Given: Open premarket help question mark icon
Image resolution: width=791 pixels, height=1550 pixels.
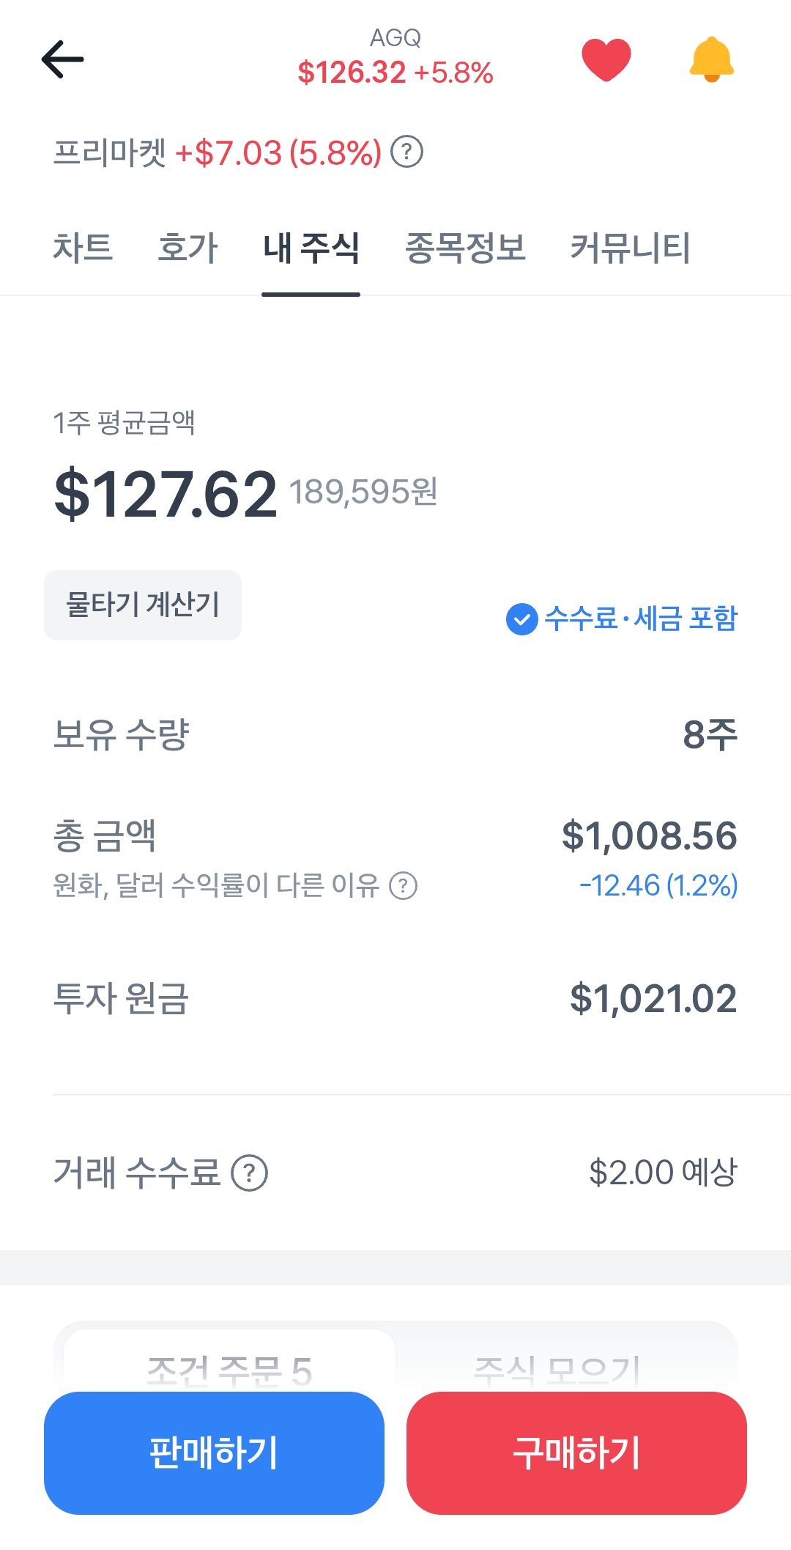Looking at the screenshot, I should coord(406,152).
